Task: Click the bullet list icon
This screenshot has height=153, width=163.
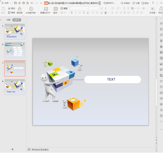Action: pyautogui.click(x=112, y=9)
